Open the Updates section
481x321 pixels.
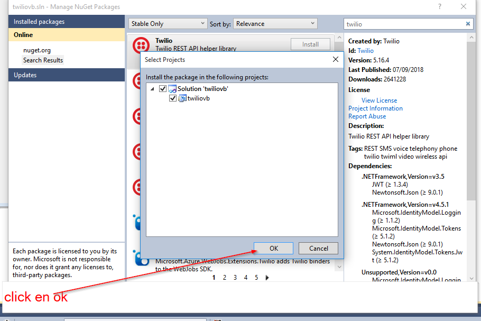(x=67, y=75)
